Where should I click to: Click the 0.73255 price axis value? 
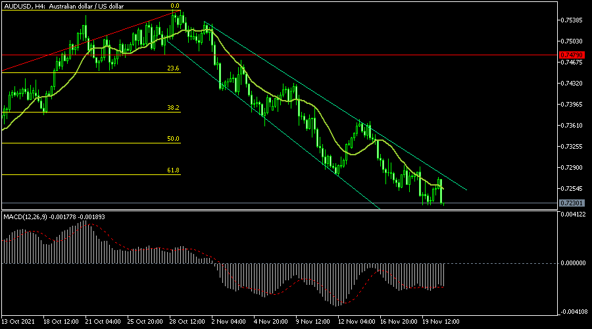click(571, 146)
